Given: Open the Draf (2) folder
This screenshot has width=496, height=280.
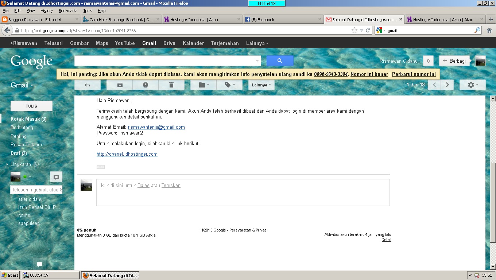Looking at the screenshot, I should [19, 153].
